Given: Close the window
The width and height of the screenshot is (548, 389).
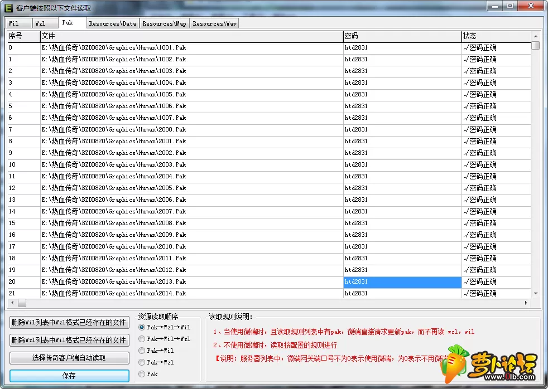Looking at the screenshot, I should click(531, 6).
